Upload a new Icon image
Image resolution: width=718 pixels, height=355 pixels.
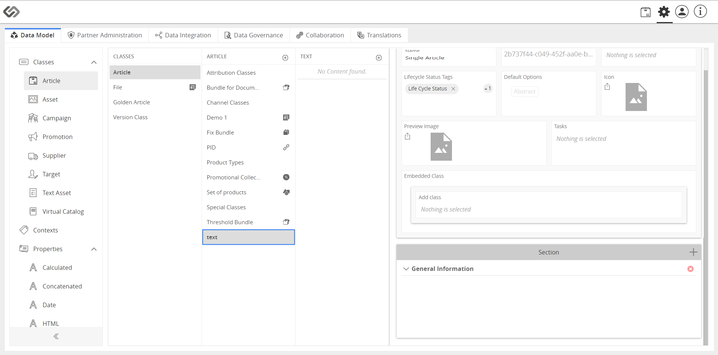coord(607,87)
